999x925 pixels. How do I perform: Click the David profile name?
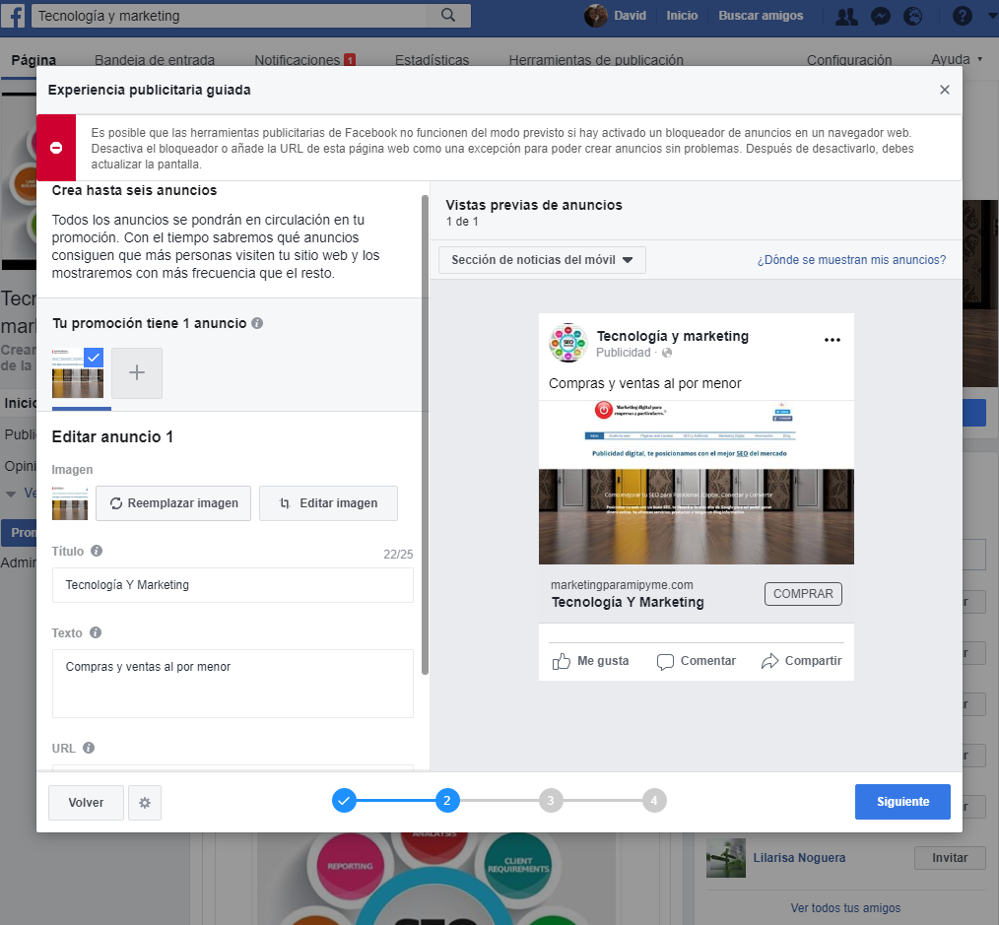[630, 16]
